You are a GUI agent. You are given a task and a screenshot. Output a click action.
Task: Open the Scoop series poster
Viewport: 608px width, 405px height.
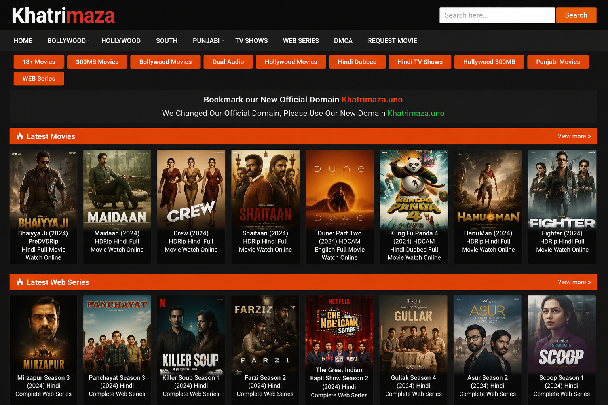coord(562,334)
